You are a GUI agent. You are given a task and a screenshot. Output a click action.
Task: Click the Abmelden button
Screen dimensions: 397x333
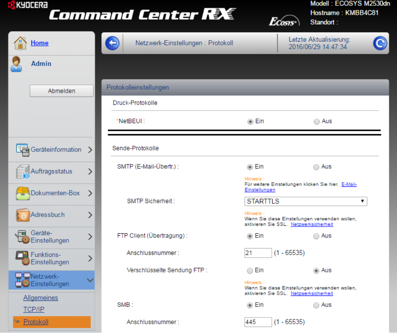click(x=61, y=91)
